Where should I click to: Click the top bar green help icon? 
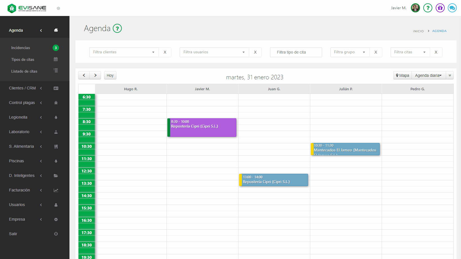coord(428,8)
